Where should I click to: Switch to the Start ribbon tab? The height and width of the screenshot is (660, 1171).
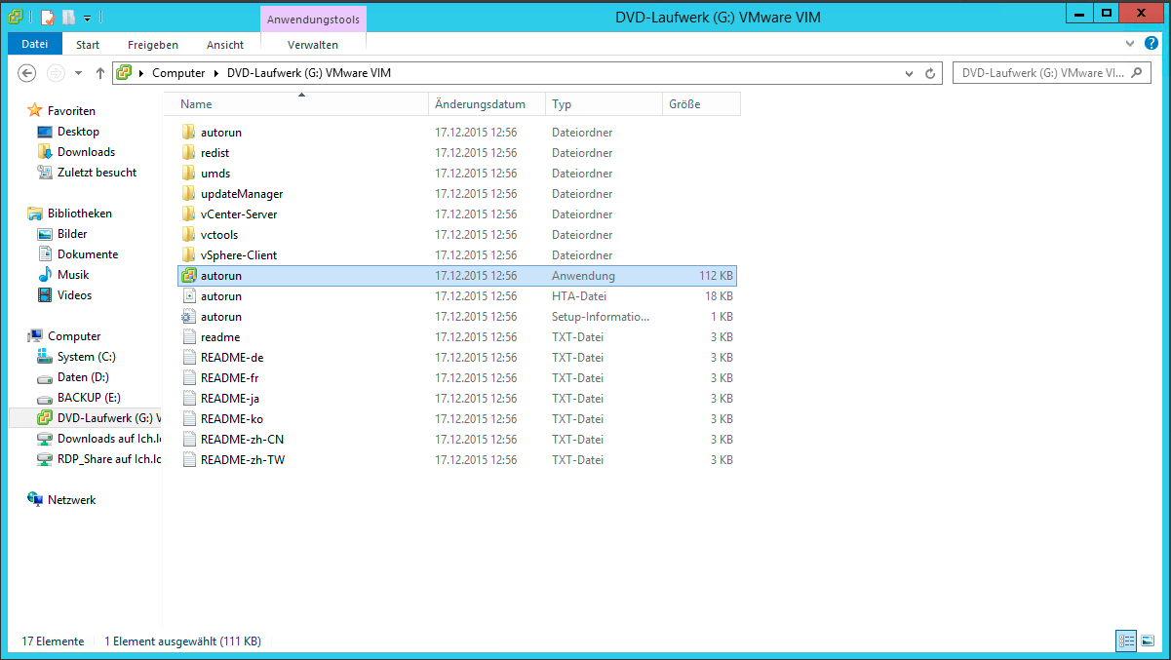point(88,45)
